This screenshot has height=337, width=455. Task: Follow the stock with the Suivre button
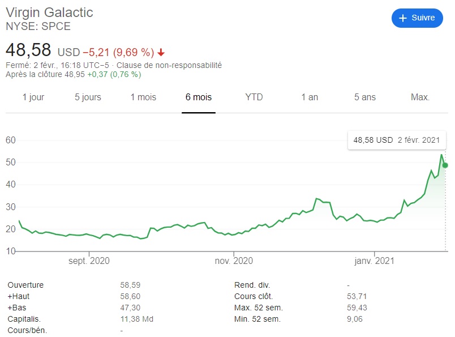point(417,18)
